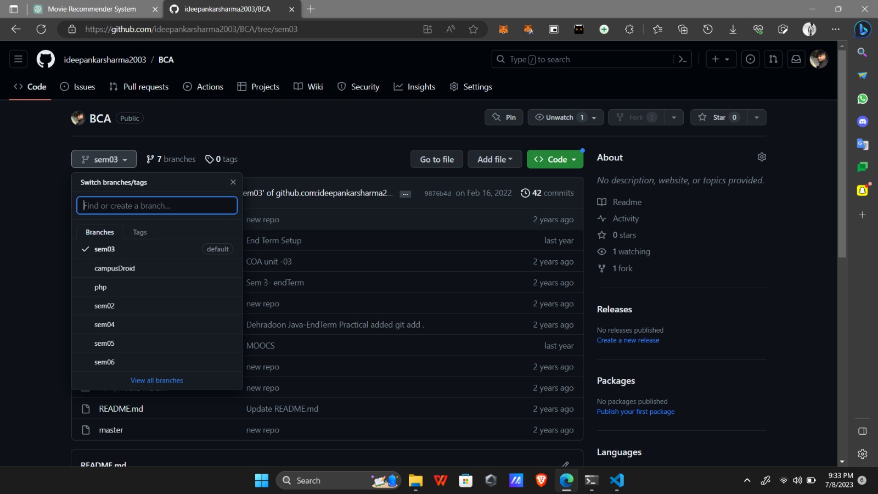Screen dimensions: 878x494
Task: Open GitHub homepage via Octocat logo
Action: point(46,59)
